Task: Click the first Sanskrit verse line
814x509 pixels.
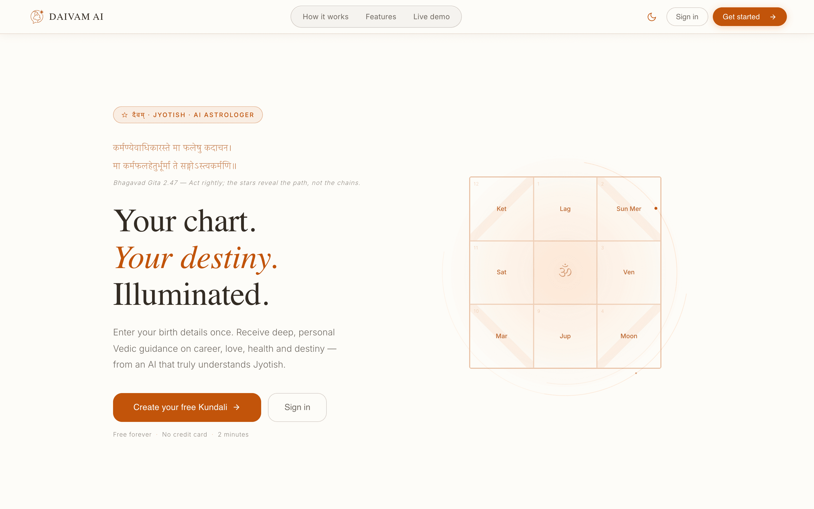Action: click(x=172, y=147)
